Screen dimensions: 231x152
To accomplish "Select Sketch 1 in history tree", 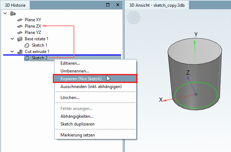I will pos(40,45).
